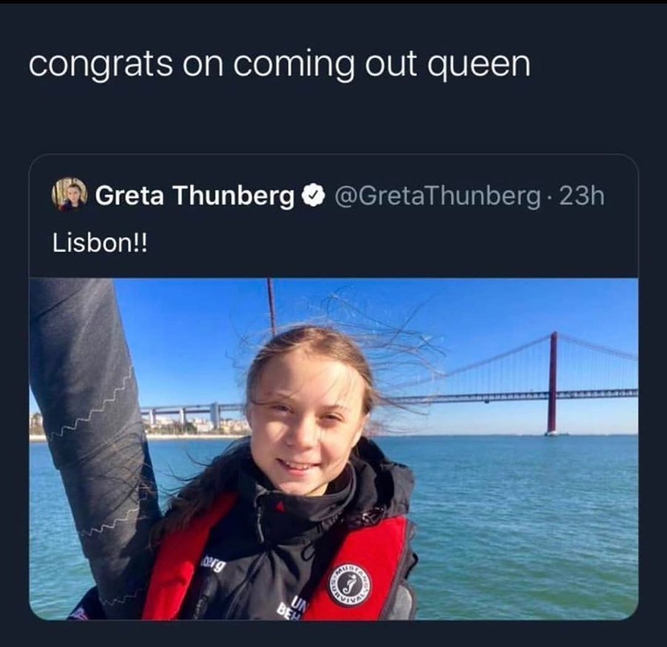Viewport: 667px width, 647px height.
Task: Click empty space beside the "Lisbon!!" text
Action: click(383, 244)
